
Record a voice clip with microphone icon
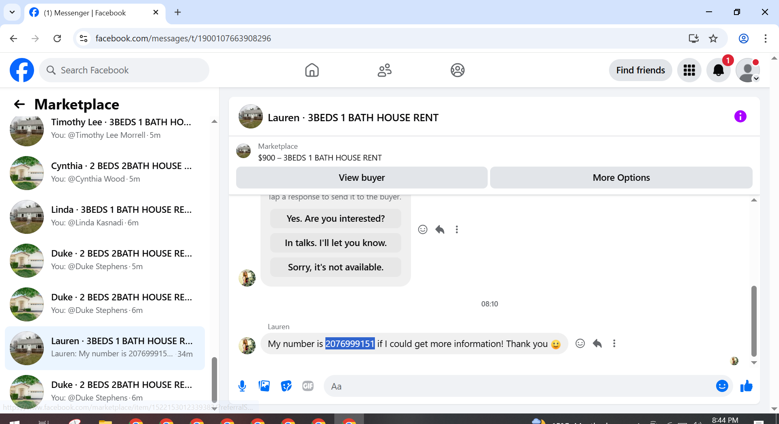(242, 386)
